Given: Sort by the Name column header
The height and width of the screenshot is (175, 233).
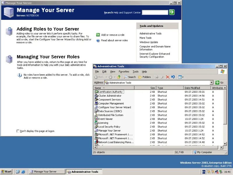Looking at the screenshot, I should pos(114,88).
